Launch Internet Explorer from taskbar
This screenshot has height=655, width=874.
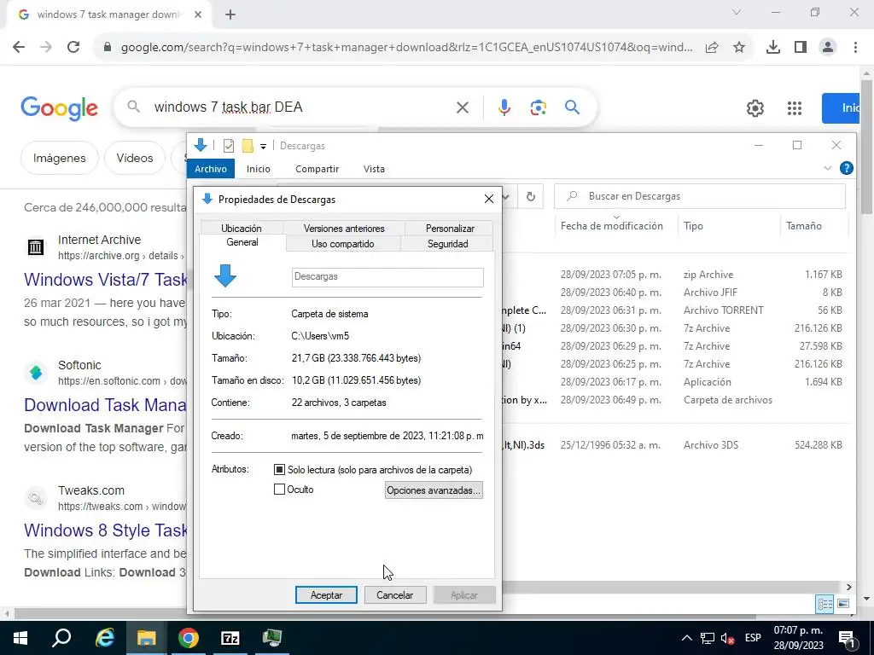coord(104,638)
